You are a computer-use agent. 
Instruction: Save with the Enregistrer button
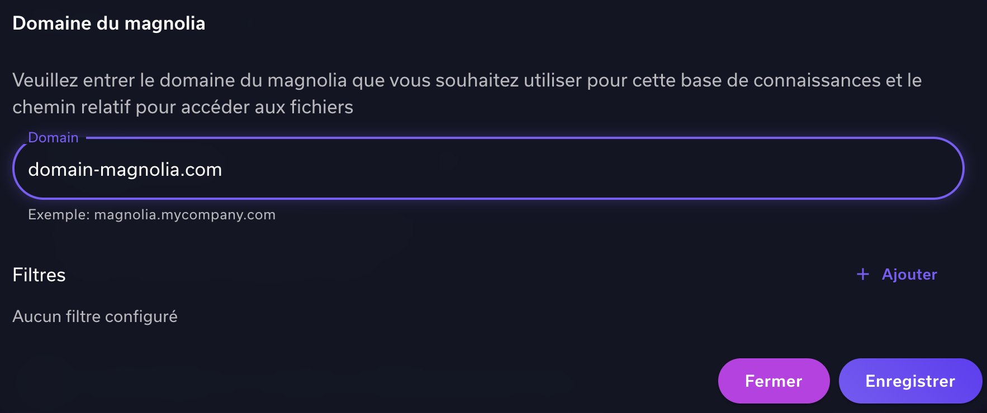[910, 381]
